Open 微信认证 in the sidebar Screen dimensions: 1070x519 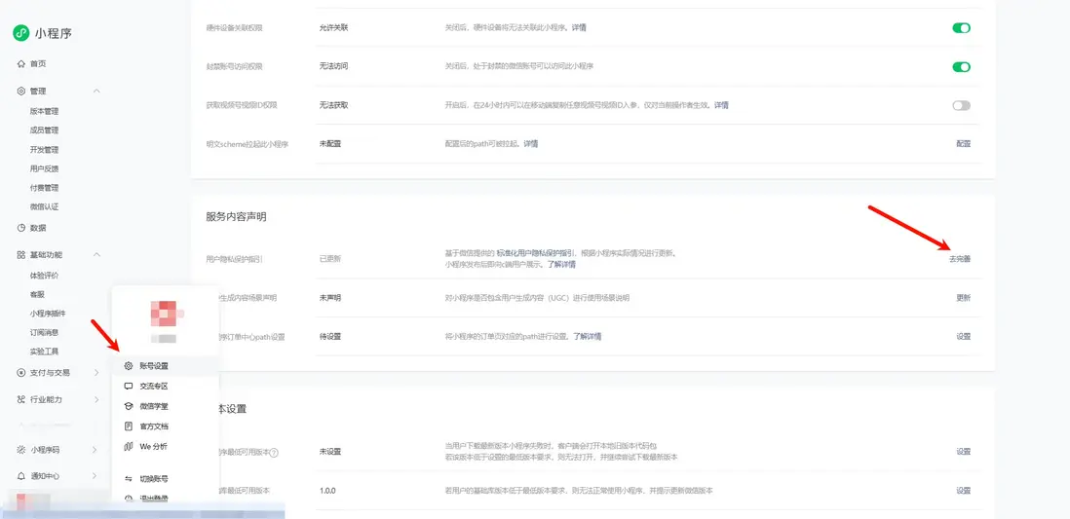[x=45, y=206]
